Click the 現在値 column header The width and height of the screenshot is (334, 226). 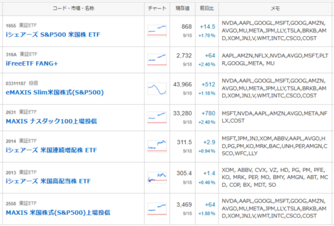coord(182,9)
